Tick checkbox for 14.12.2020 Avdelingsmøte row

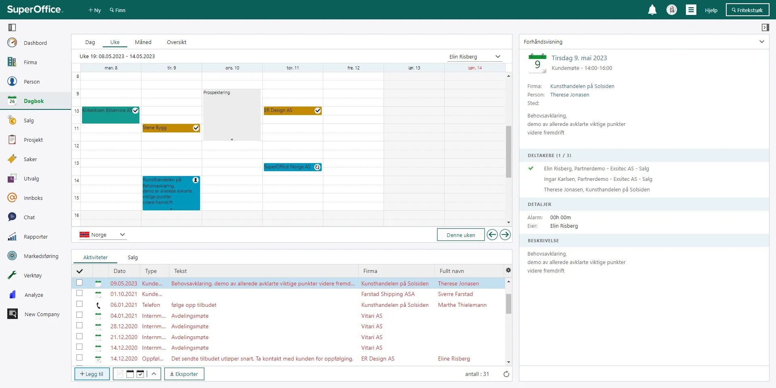click(x=79, y=347)
